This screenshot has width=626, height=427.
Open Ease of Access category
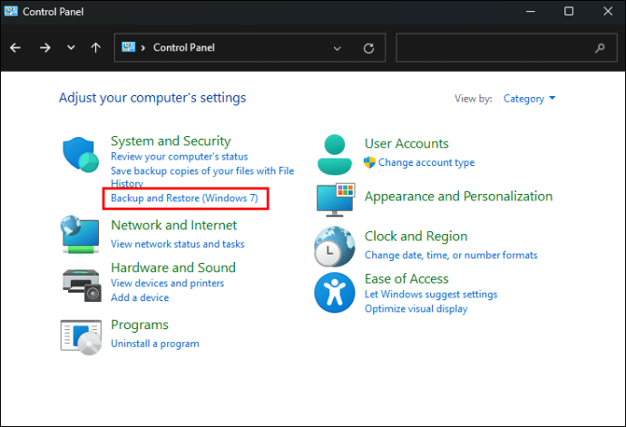click(x=406, y=278)
